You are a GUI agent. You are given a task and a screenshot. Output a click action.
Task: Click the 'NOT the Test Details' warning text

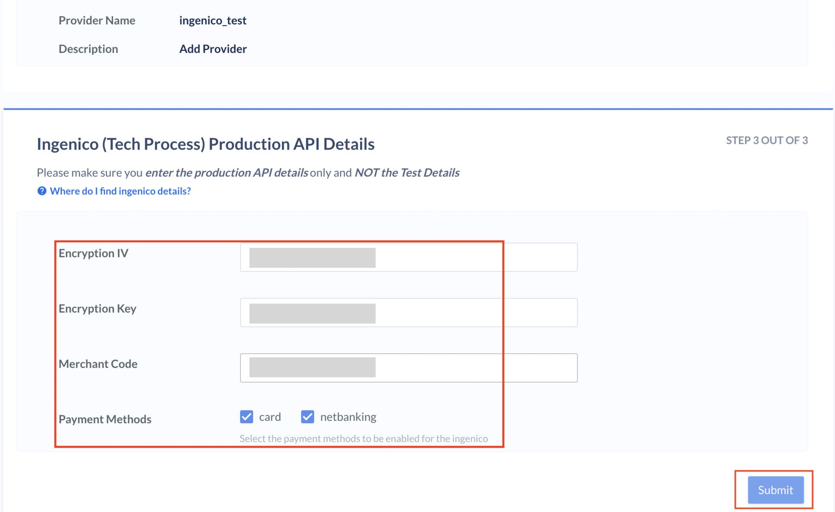407,173
